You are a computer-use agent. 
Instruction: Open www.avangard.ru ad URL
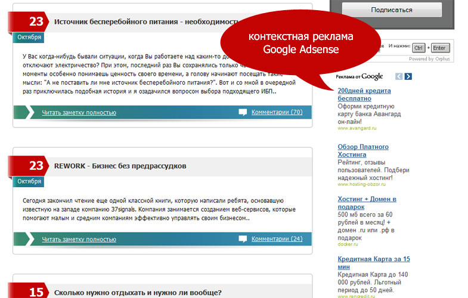tap(357, 128)
